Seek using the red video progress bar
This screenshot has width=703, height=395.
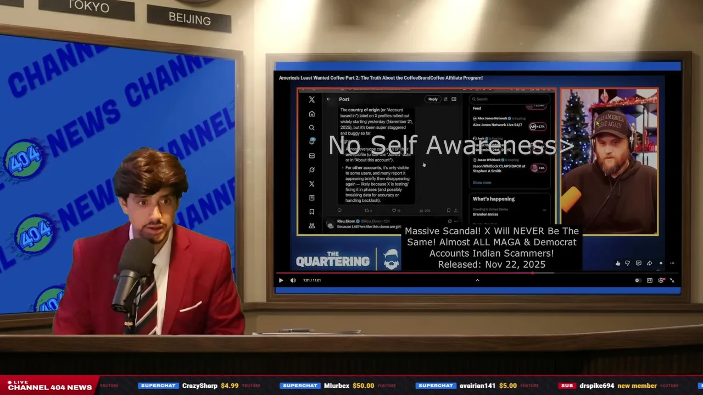click(x=477, y=273)
